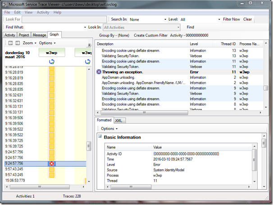Image resolution: width=273 pixels, height=205 pixels.
Task: Click the Clear filter button
Action: (247, 19)
